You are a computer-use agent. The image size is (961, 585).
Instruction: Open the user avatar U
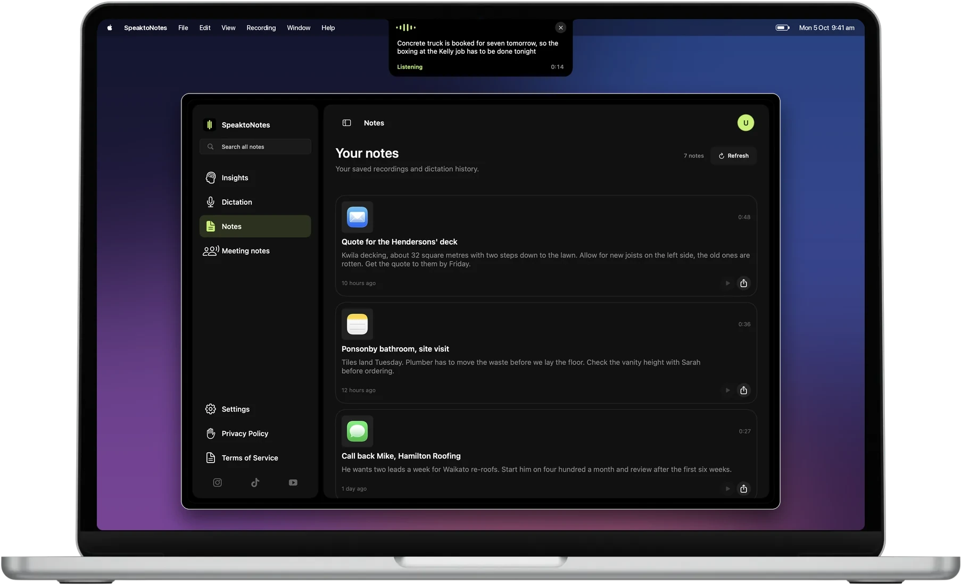[745, 123]
